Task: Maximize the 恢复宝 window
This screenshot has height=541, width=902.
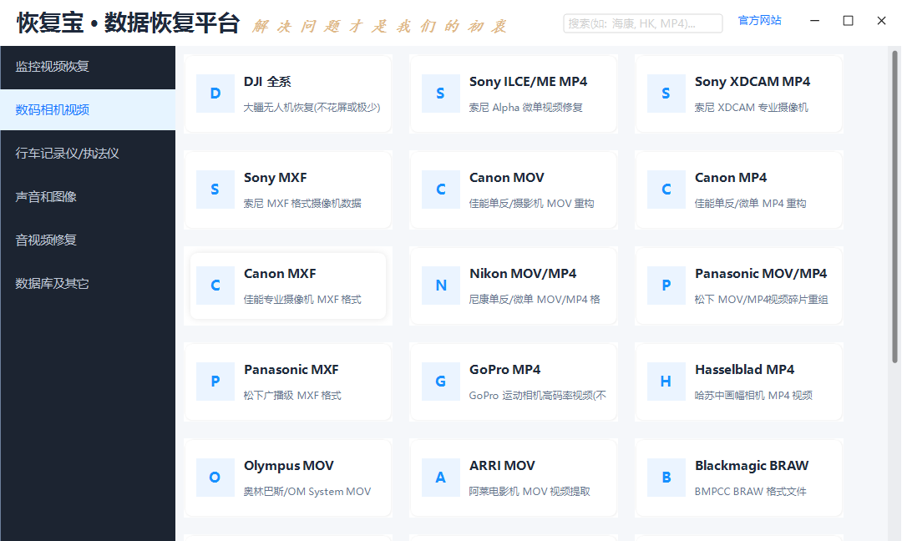Action: 848,21
